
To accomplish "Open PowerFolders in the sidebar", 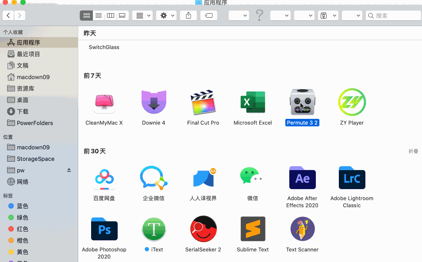I will tap(39, 123).
